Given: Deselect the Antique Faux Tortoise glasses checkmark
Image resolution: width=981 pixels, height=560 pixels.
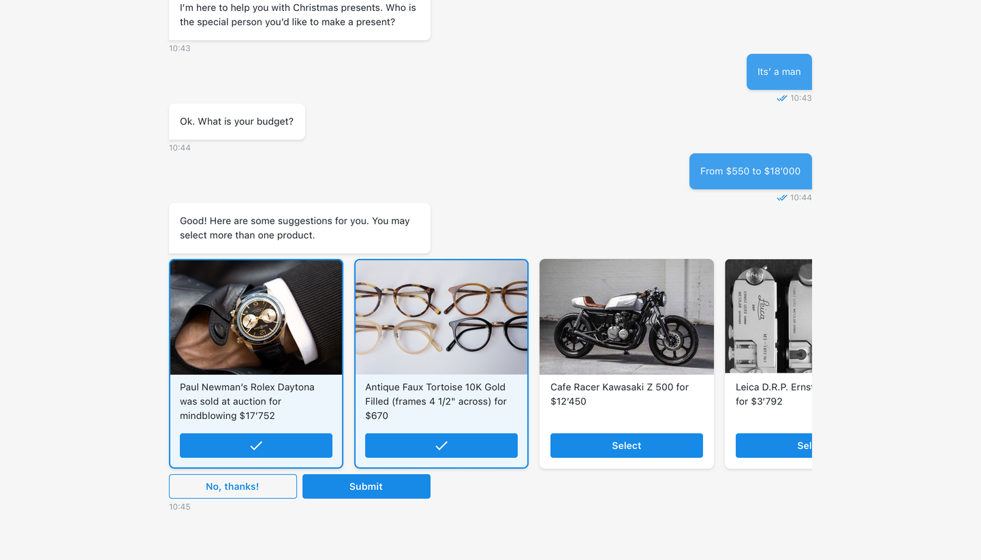Looking at the screenshot, I should pos(441,446).
